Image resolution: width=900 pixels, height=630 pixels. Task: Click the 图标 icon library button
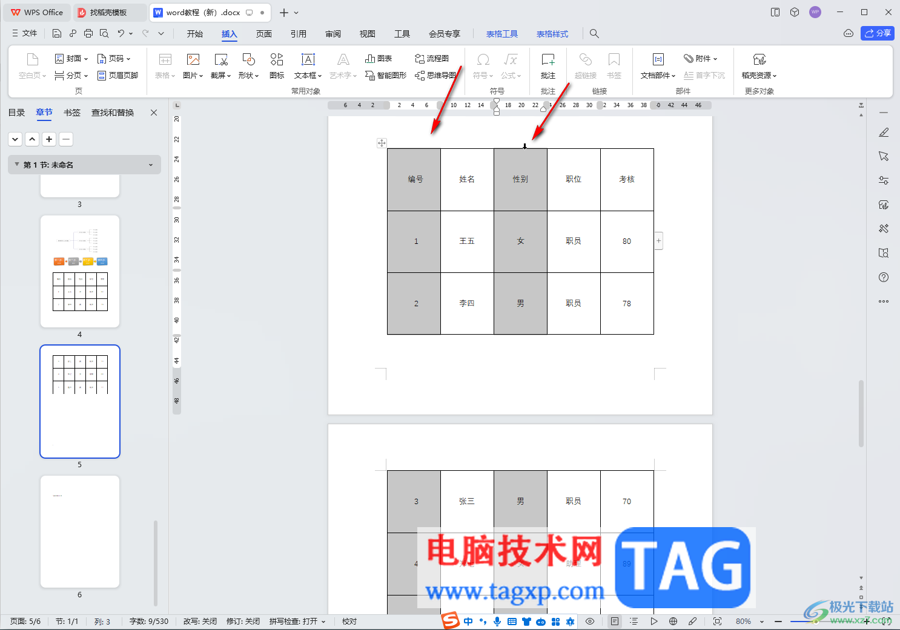pyautogui.click(x=277, y=67)
